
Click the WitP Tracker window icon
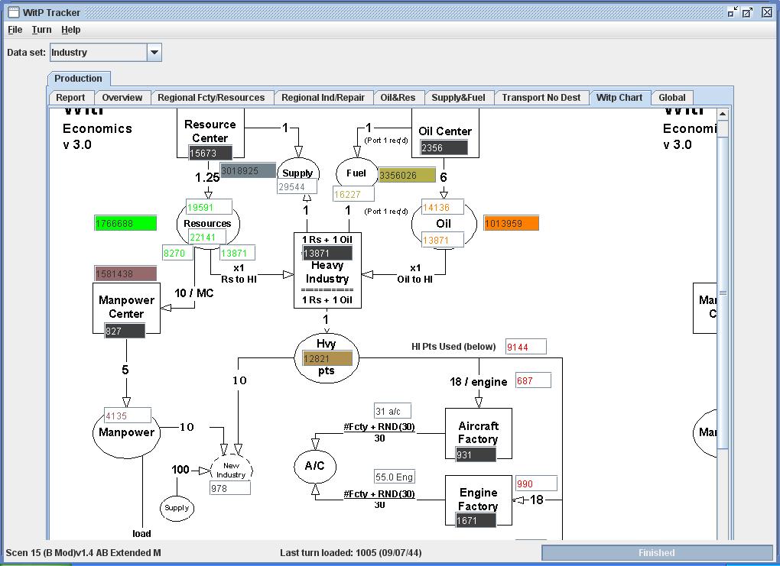pos(14,12)
